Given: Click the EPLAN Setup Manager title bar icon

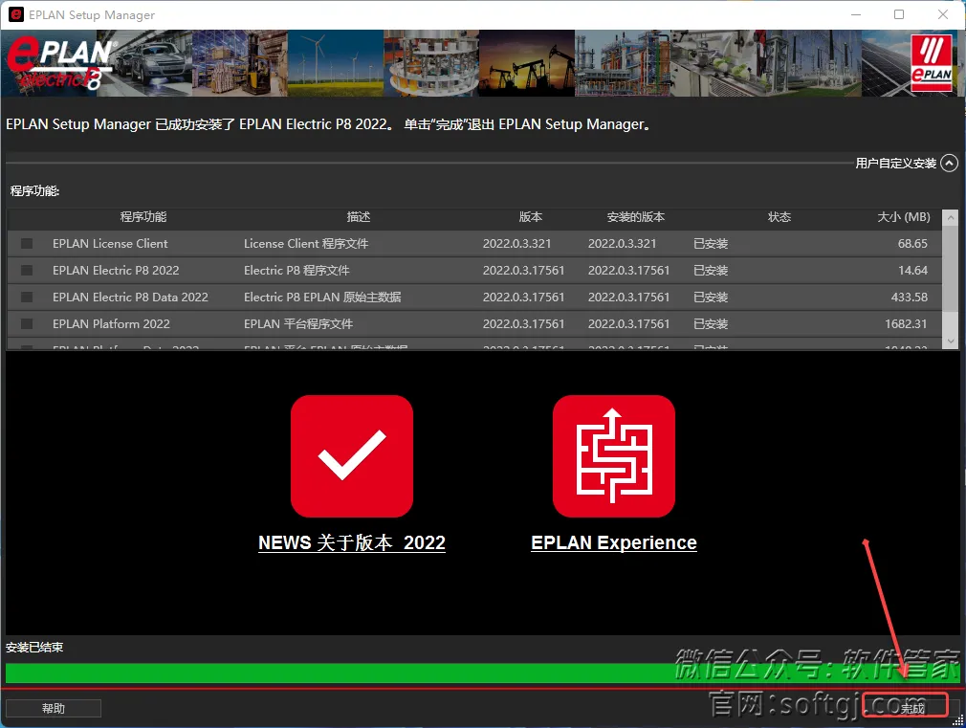Looking at the screenshot, I should [x=15, y=15].
